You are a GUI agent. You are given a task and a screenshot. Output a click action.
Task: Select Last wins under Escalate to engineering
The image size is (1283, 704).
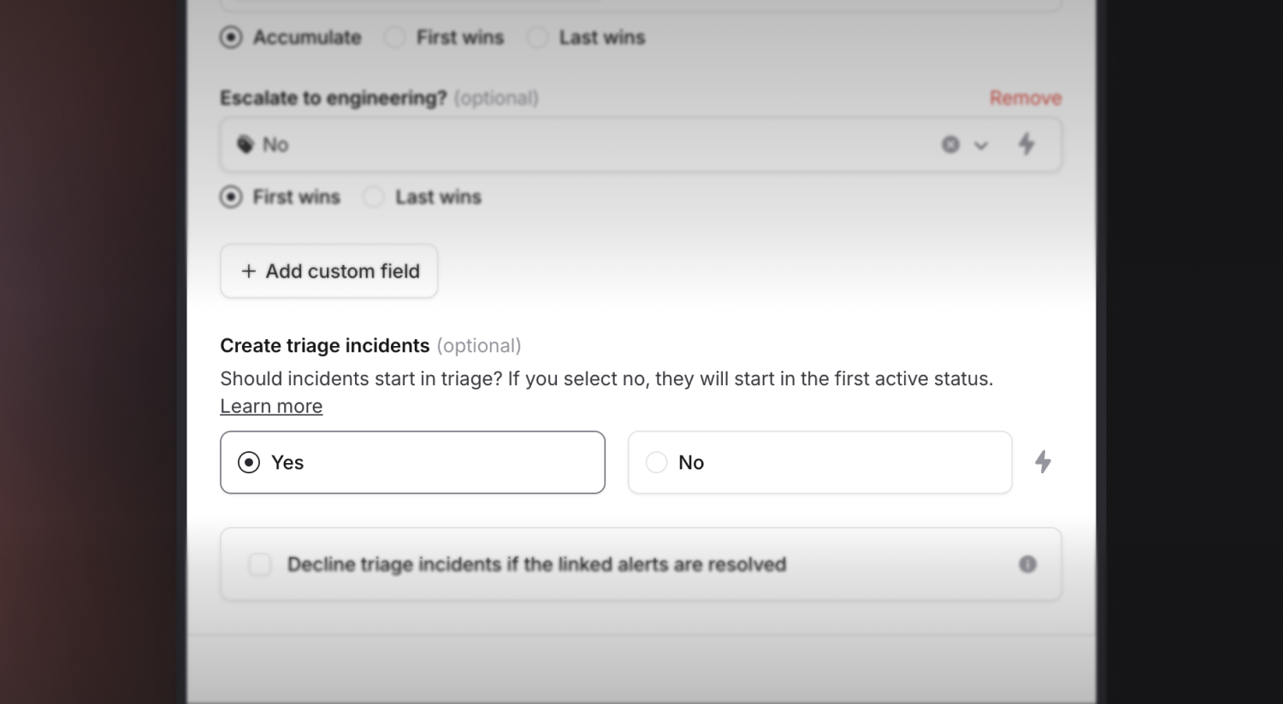click(x=374, y=197)
